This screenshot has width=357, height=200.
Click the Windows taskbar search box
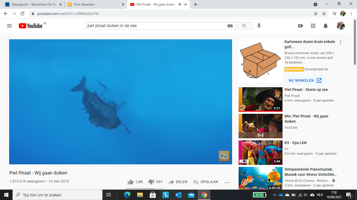(x=57, y=195)
